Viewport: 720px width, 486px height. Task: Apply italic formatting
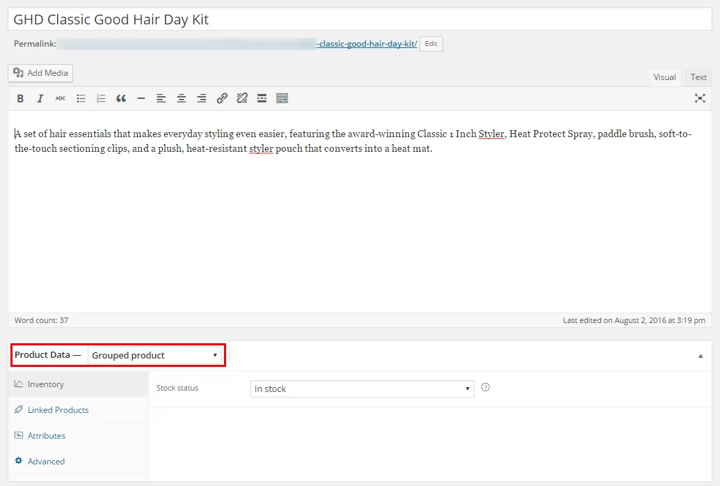[40, 98]
